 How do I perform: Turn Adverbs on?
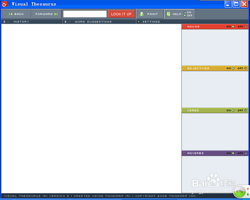(233, 153)
